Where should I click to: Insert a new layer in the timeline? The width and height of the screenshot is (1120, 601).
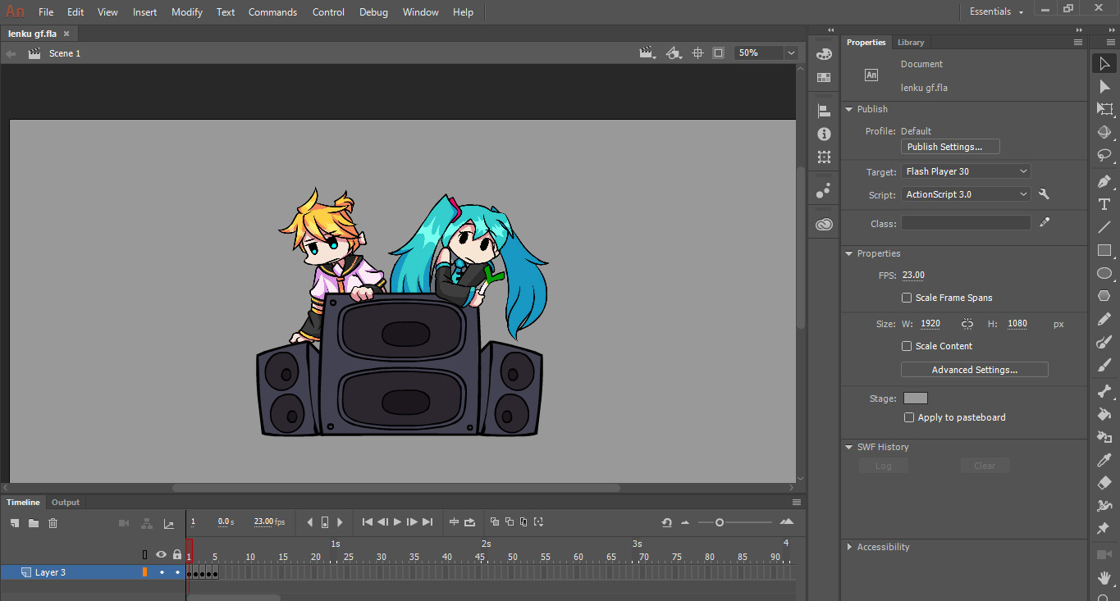coord(14,522)
